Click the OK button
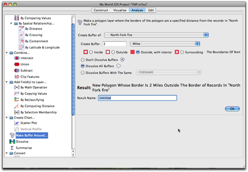 [x=232, y=109]
